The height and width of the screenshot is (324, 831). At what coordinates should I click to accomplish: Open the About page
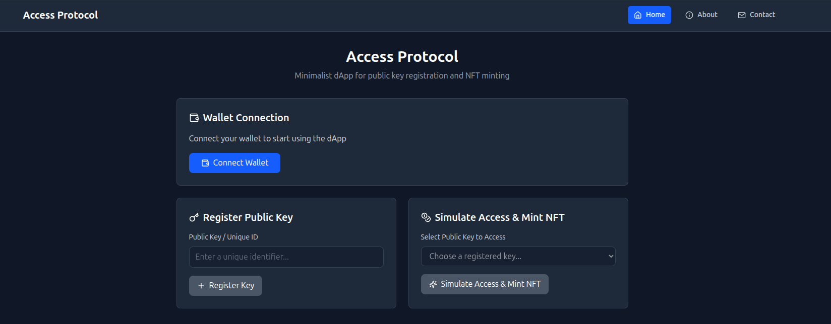[701, 15]
